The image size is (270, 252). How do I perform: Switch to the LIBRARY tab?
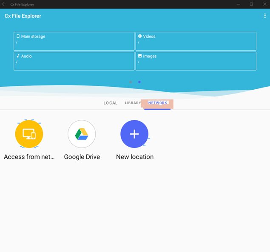tap(133, 103)
